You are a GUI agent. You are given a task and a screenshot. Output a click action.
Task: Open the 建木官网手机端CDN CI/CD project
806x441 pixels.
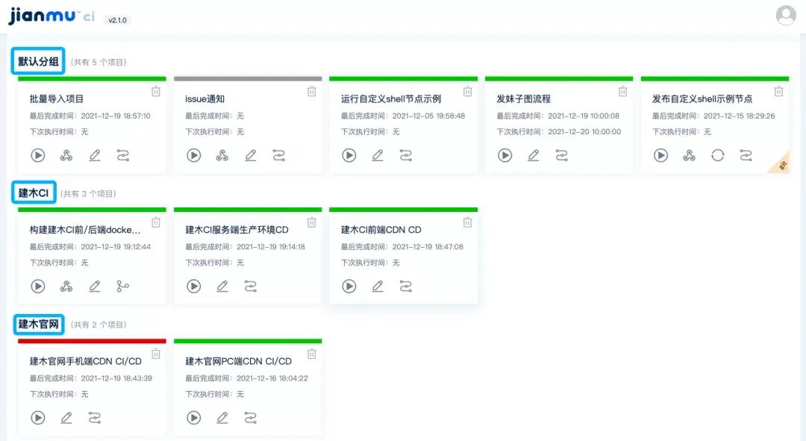(x=84, y=360)
